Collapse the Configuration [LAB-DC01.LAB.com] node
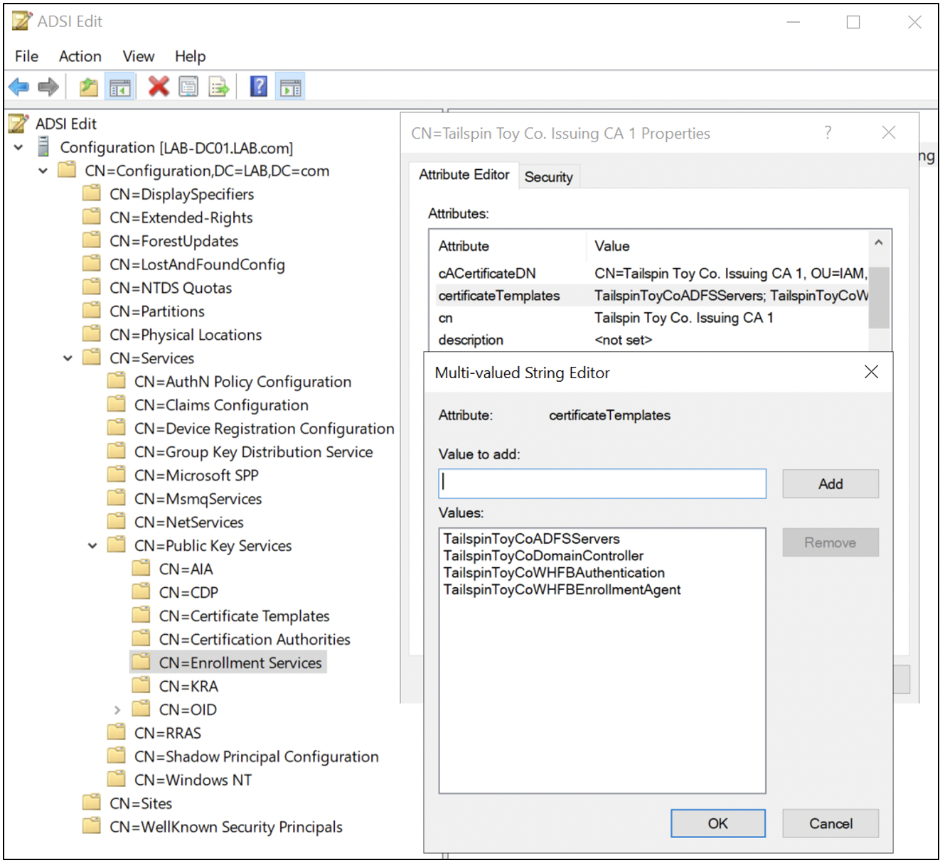The height and width of the screenshot is (863, 940). (18, 147)
